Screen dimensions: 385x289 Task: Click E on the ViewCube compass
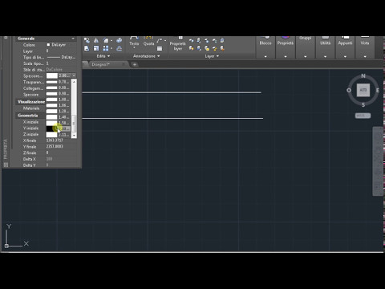[x=377, y=91]
